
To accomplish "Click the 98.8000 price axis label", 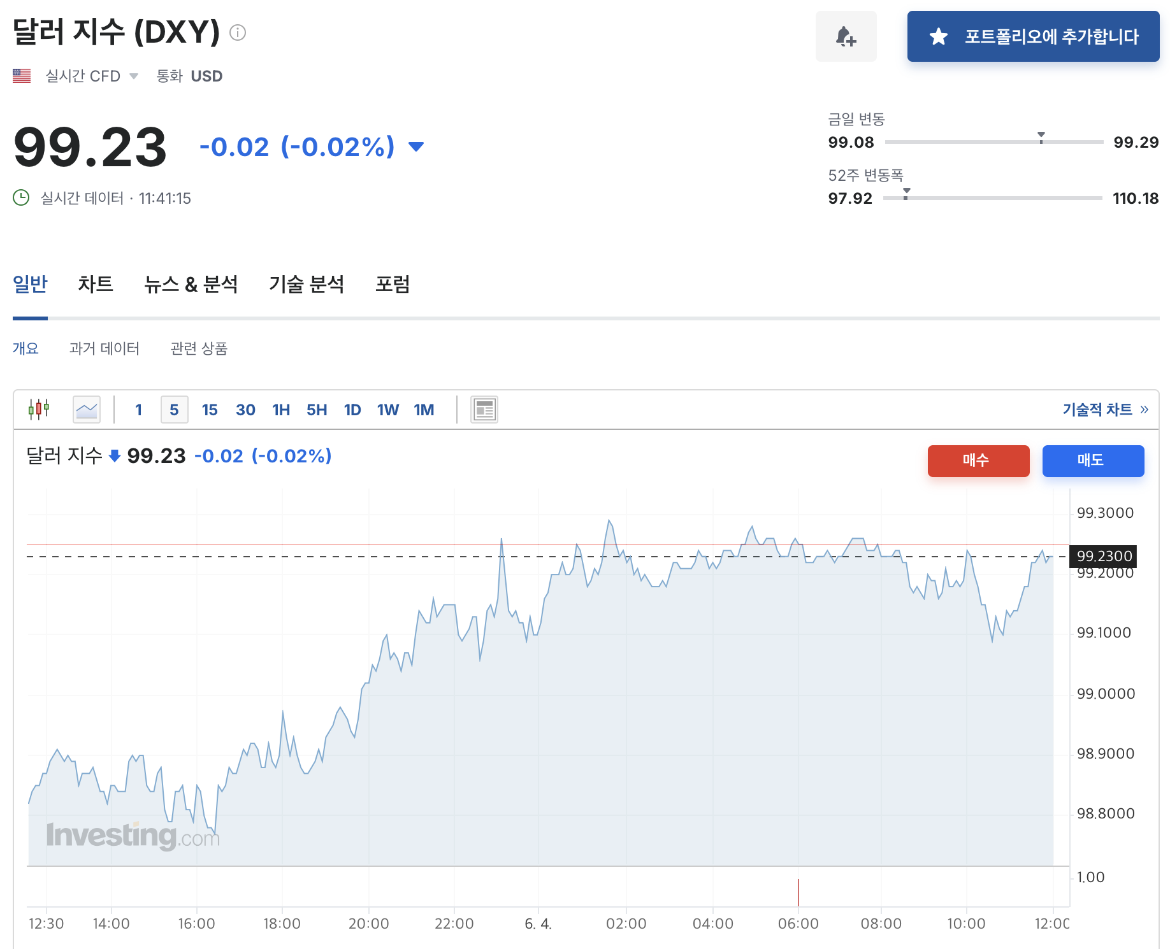I will tap(1105, 813).
